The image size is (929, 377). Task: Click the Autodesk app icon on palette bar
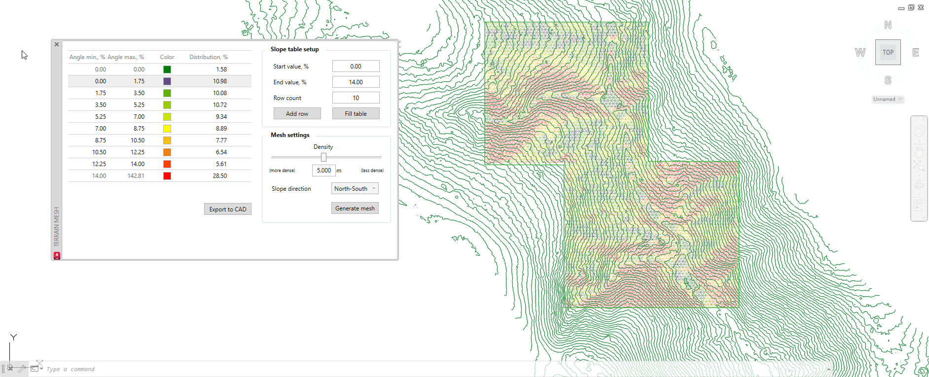pyautogui.click(x=57, y=255)
